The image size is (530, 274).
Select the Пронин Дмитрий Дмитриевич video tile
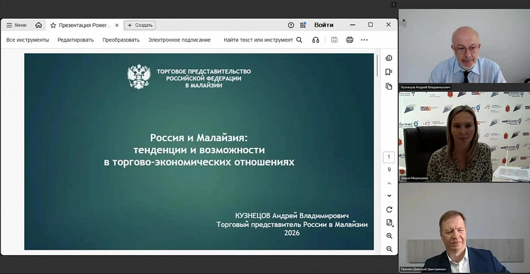click(464, 228)
